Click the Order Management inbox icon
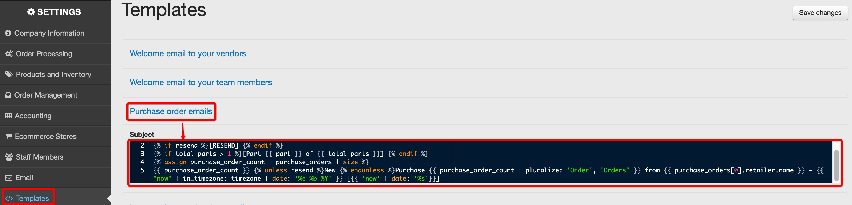Viewport: 852px width, 205px height. click(x=8, y=95)
